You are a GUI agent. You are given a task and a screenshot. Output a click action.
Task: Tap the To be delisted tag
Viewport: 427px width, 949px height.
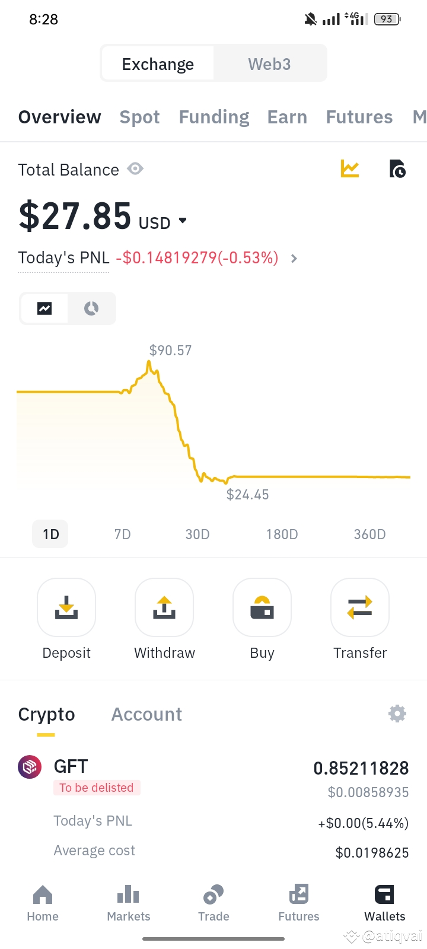97,788
